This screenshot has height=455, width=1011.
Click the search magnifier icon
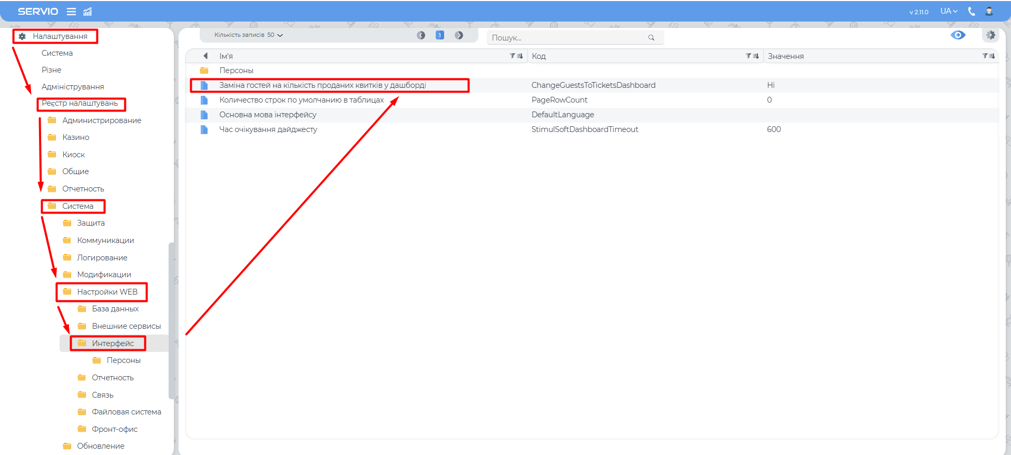click(x=651, y=37)
